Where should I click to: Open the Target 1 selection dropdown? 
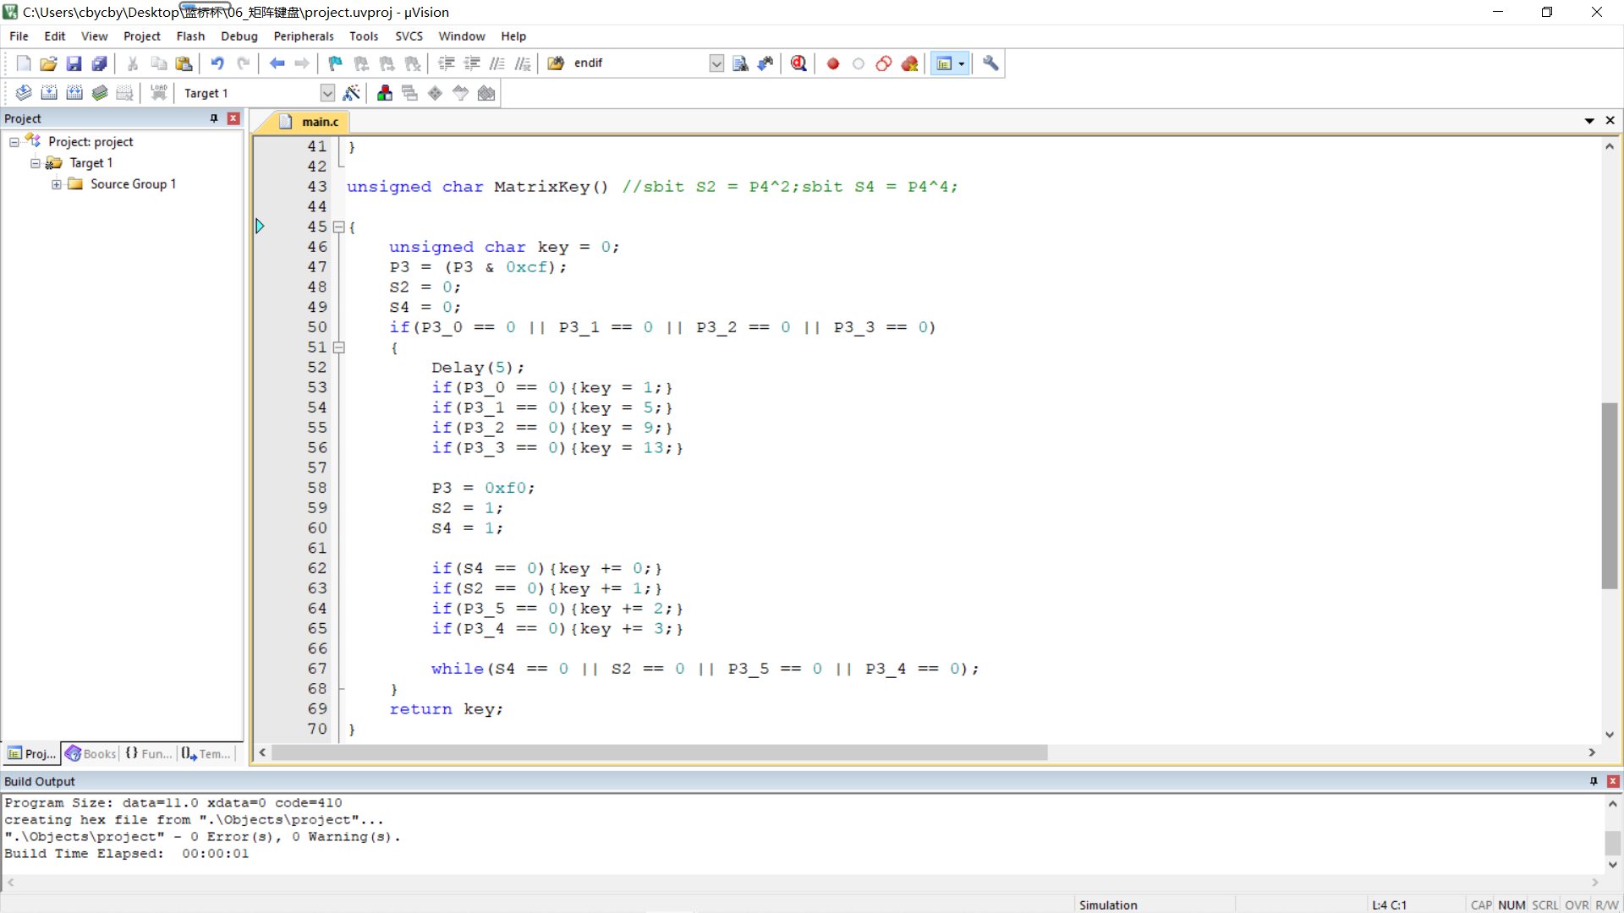(x=327, y=93)
